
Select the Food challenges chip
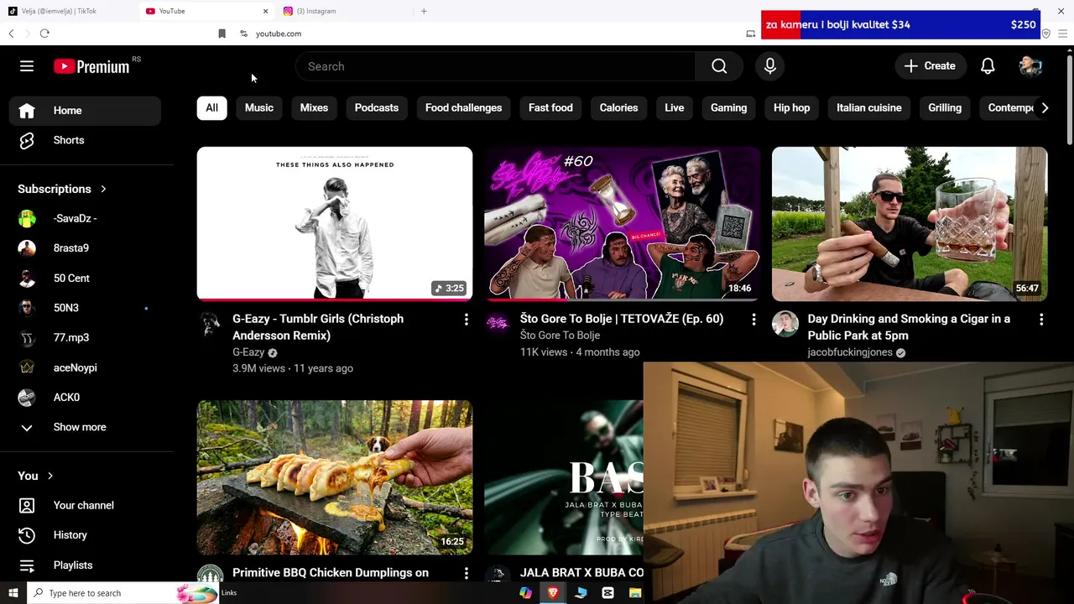(463, 107)
